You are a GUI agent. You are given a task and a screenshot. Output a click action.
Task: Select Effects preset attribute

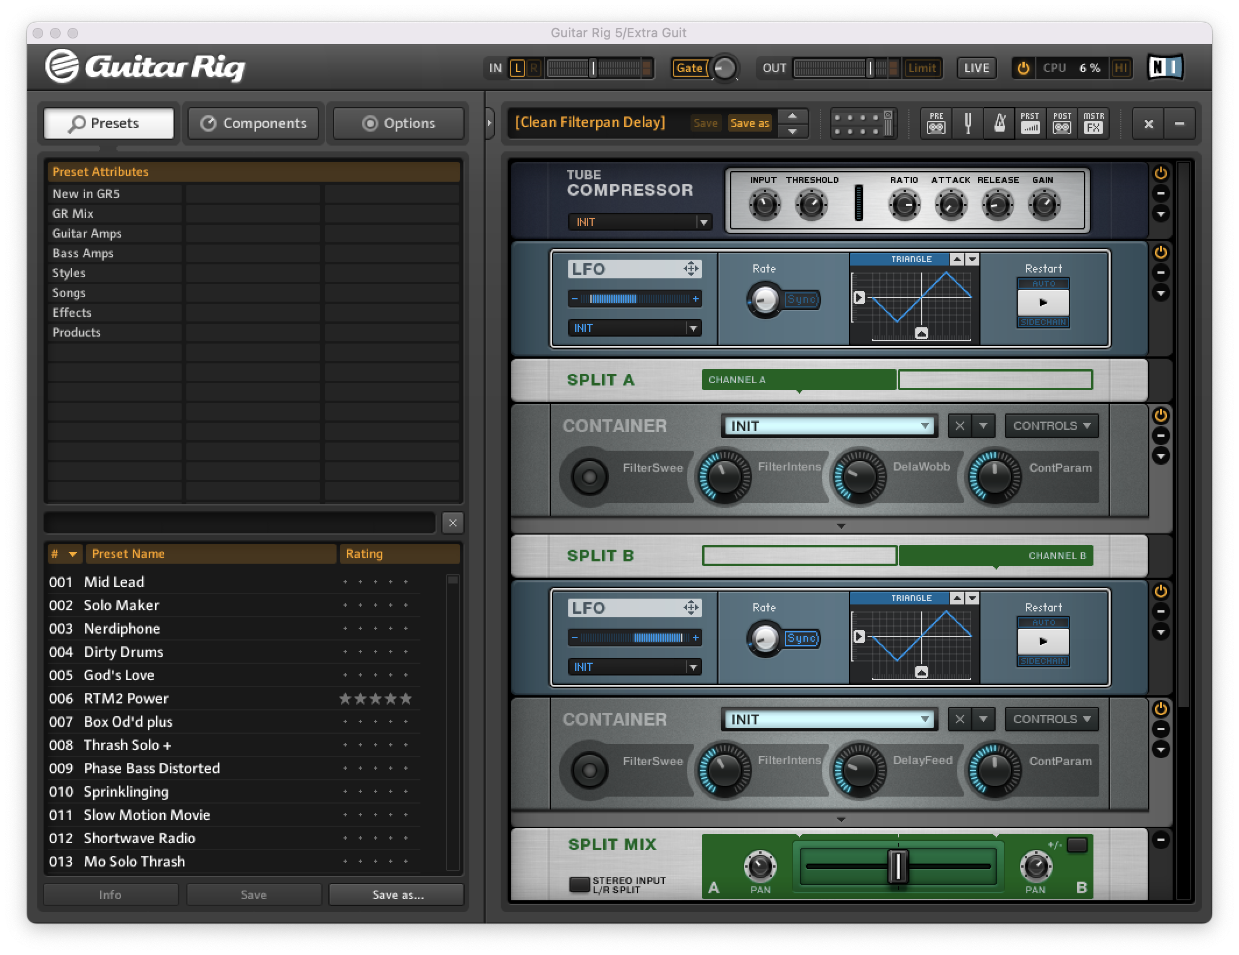[115, 313]
